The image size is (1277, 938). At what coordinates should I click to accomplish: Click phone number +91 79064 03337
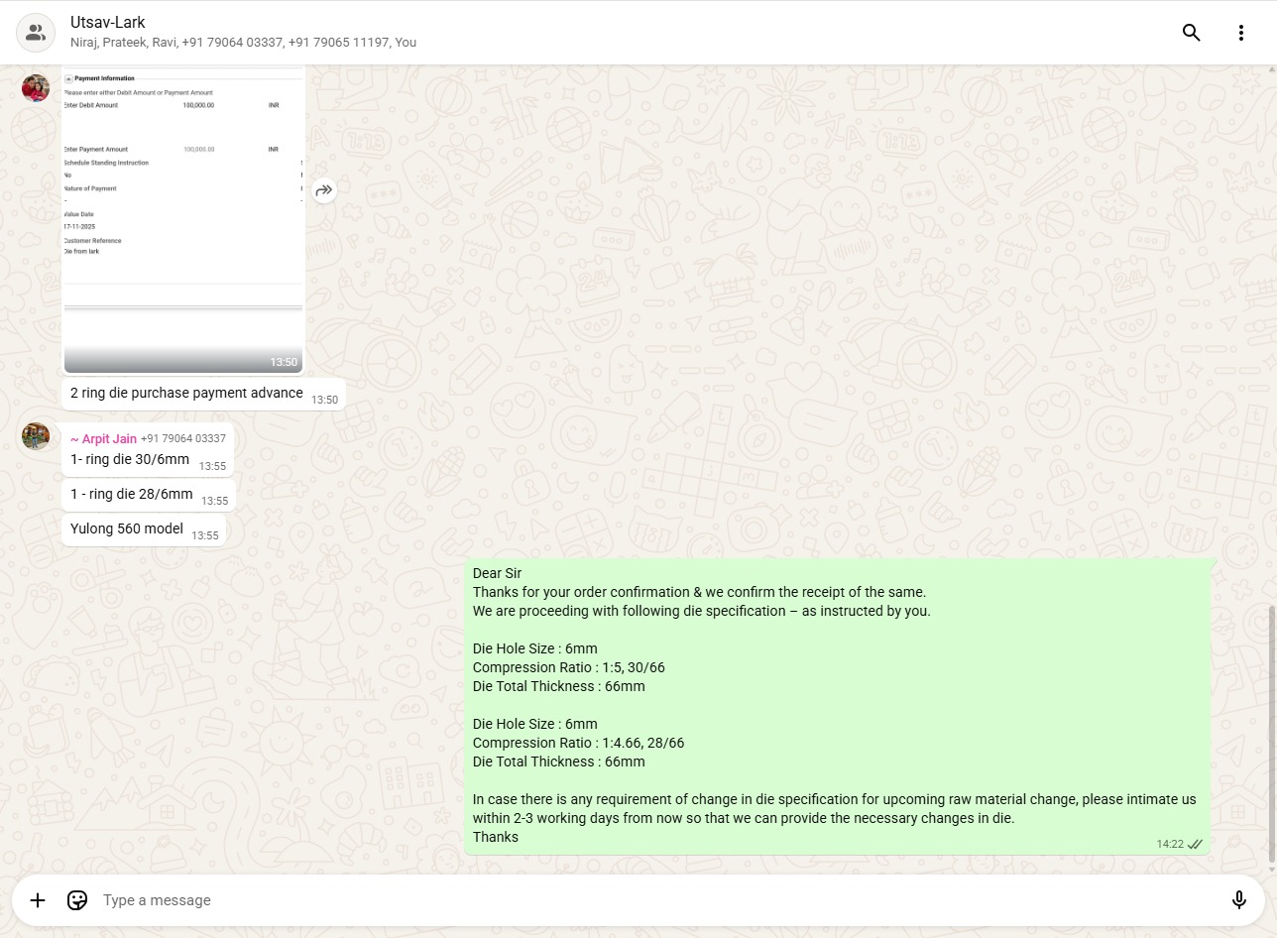click(183, 438)
